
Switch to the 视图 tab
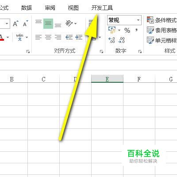pyautogui.click(x=73, y=8)
